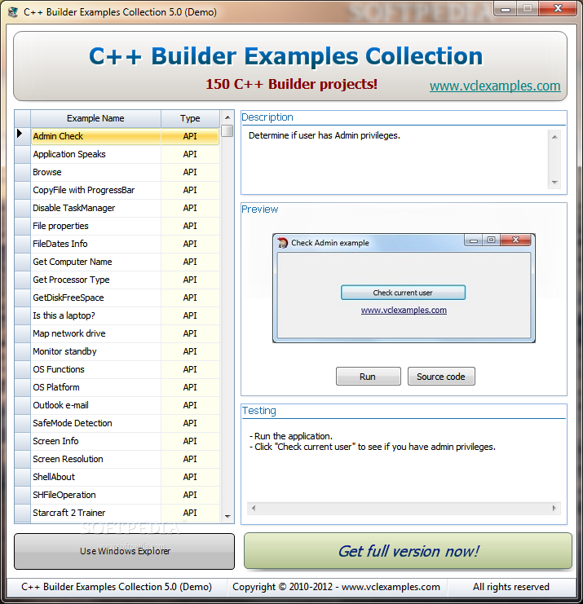
Task: Click Get full version now! button
Action: pos(408,551)
